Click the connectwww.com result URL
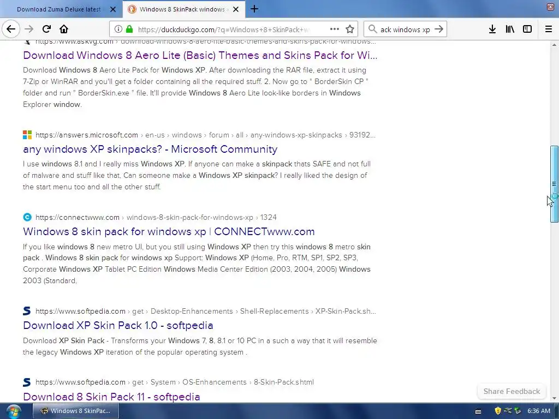This screenshot has width=559, height=419. [x=156, y=217]
